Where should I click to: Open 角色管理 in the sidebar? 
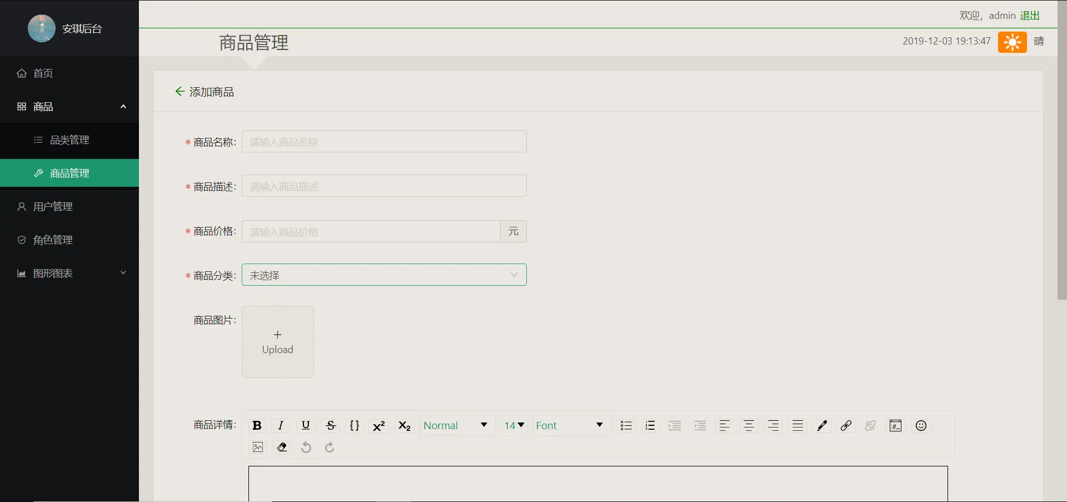pyautogui.click(x=69, y=240)
